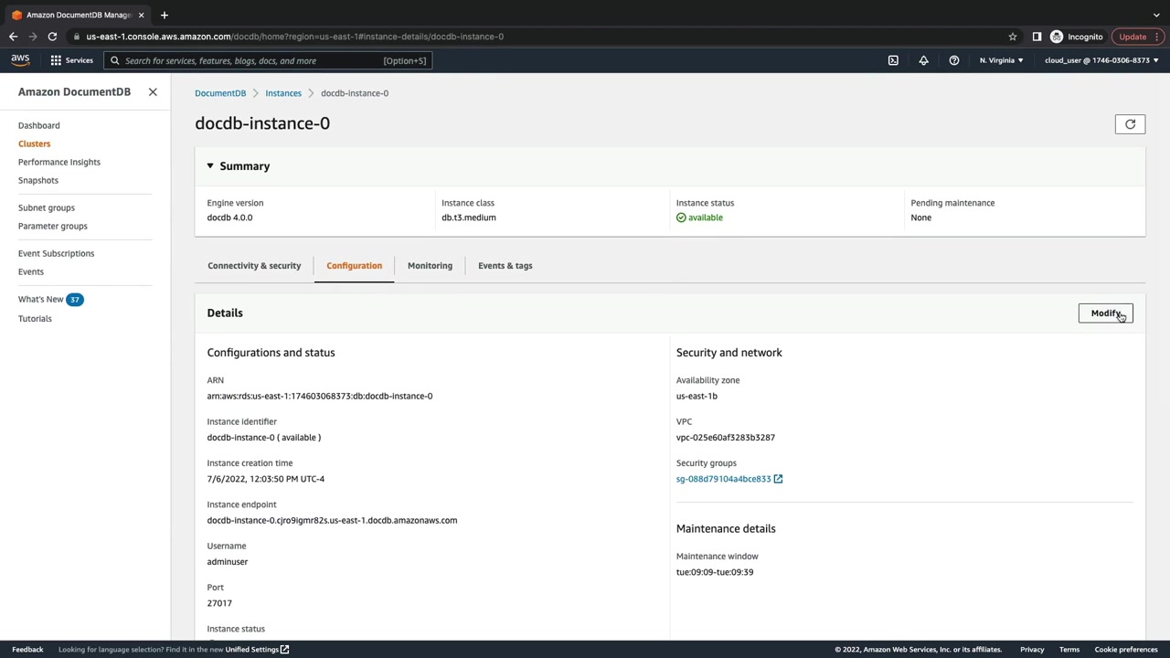The width and height of the screenshot is (1170, 658).
Task: Open Tutorials in the sidebar
Action: coord(35,318)
